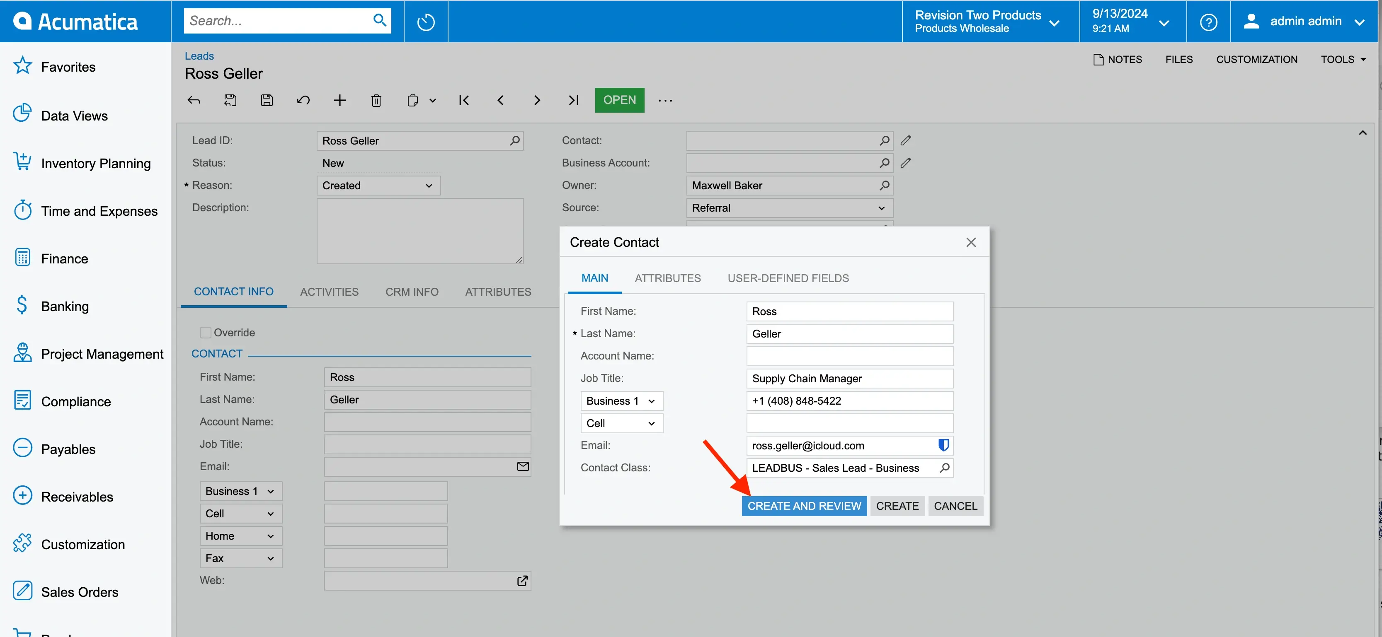Click the undo changes icon
Screen dimensions: 1382x637
tap(303, 99)
